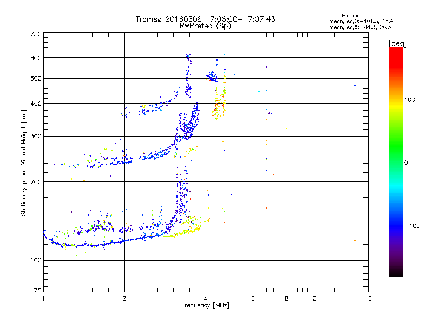Click the y-axis tick label '300'

36,136
